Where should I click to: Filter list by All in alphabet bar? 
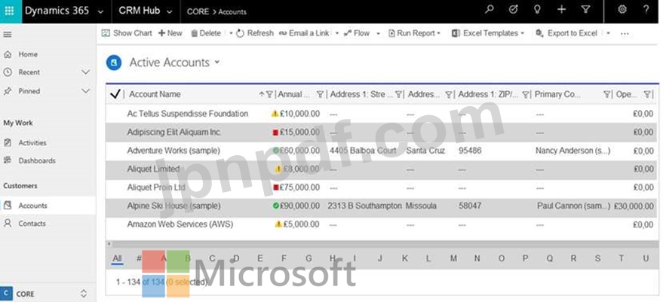(x=117, y=258)
